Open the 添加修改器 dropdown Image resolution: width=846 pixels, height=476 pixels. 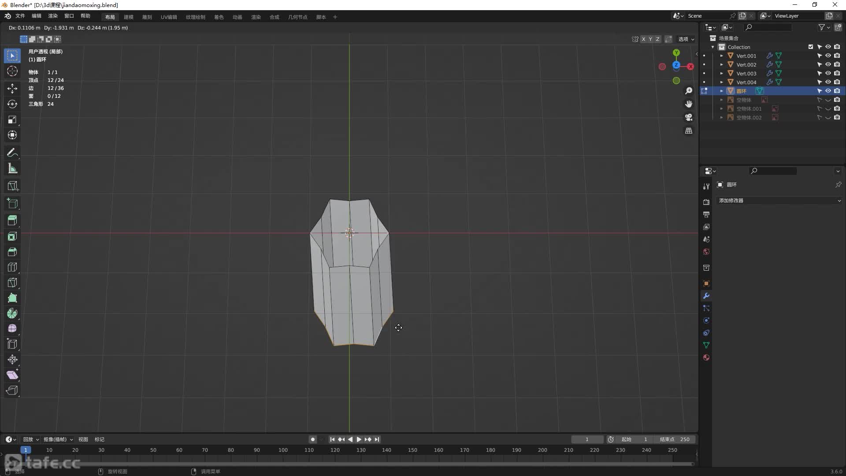click(779, 201)
